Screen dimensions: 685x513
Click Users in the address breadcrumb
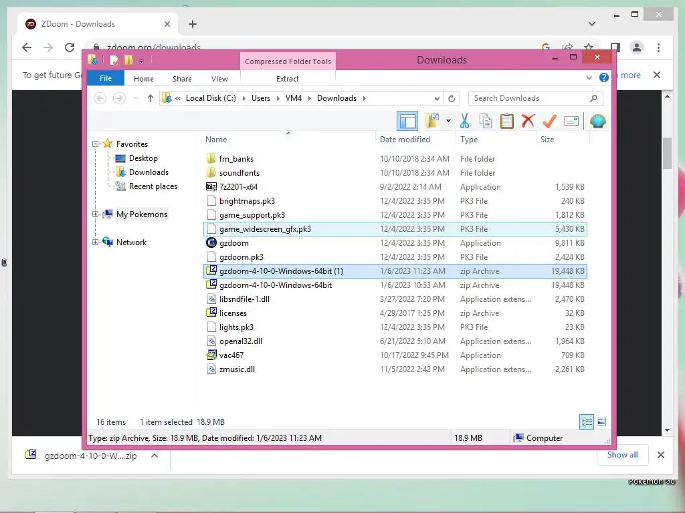click(261, 98)
